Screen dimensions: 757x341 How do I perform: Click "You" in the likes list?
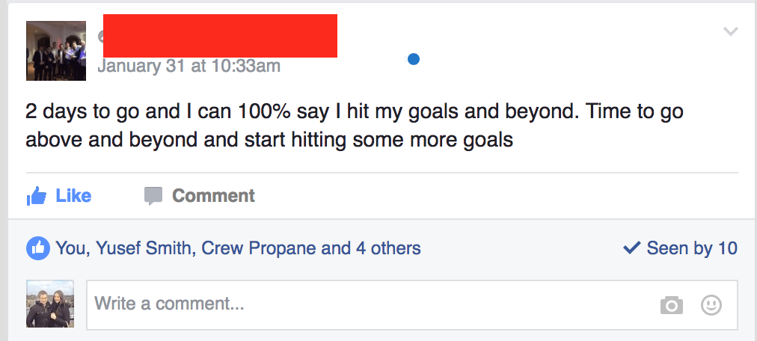tap(70, 248)
